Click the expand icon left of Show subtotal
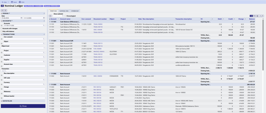 [50, 16]
